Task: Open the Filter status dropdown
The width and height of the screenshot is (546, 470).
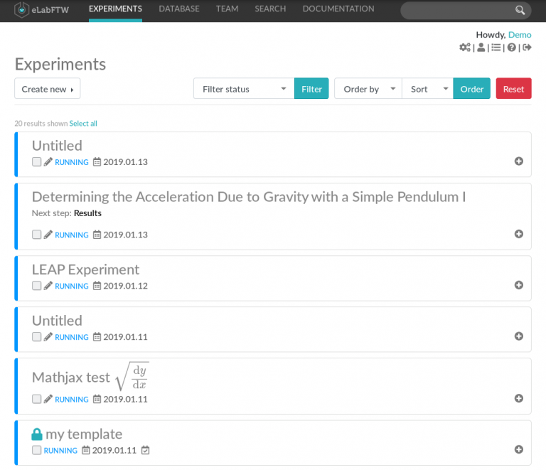Action: 243,89
